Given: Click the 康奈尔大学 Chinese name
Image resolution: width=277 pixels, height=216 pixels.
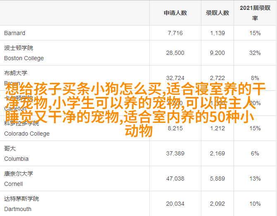Looking at the screenshot, I should pyautogui.click(x=19, y=174).
